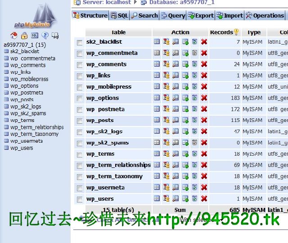Click Insert icon for wp_options row
The image size is (288, 243).
[185, 98]
